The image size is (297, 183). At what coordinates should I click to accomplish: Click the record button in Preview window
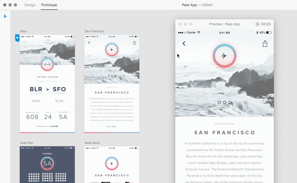coord(257,24)
